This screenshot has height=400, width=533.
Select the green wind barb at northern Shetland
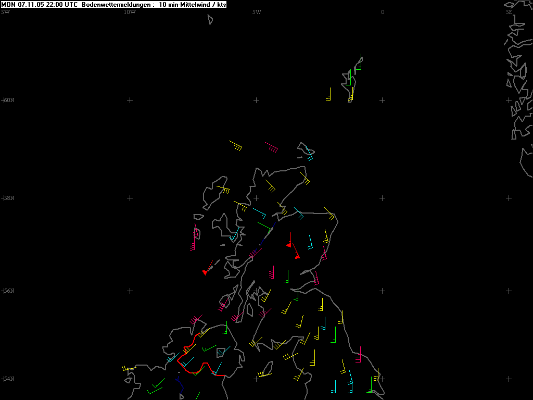click(360, 64)
